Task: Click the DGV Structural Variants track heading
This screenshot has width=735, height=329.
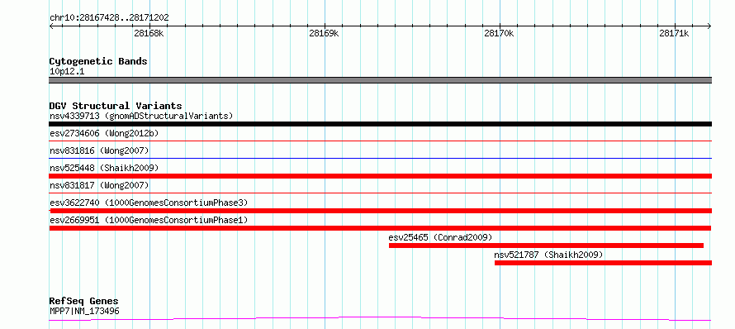Action: pyautogui.click(x=116, y=106)
